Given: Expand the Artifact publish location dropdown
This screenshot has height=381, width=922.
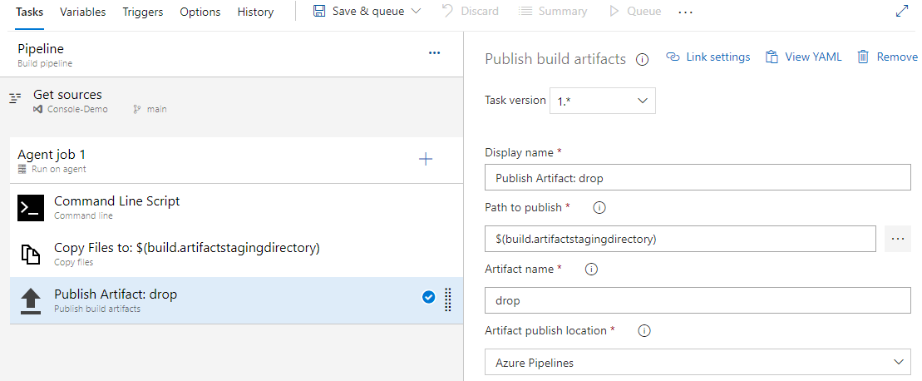Looking at the screenshot, I should click(x=698, y=362).
